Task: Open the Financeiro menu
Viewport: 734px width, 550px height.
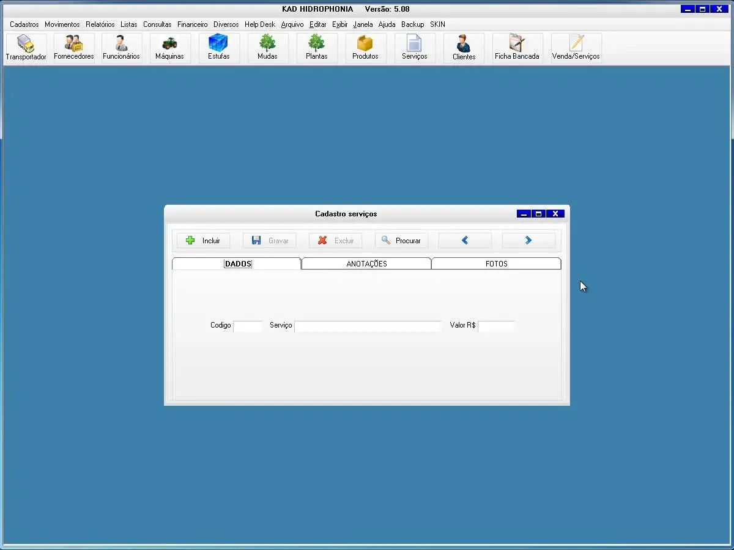Action: point(192,24)
